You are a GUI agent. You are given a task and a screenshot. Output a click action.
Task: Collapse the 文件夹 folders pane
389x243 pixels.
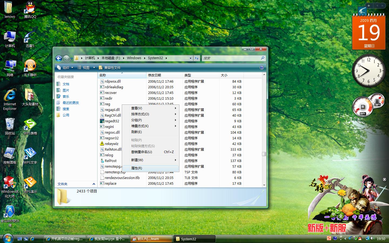click(x=94, y=184)
